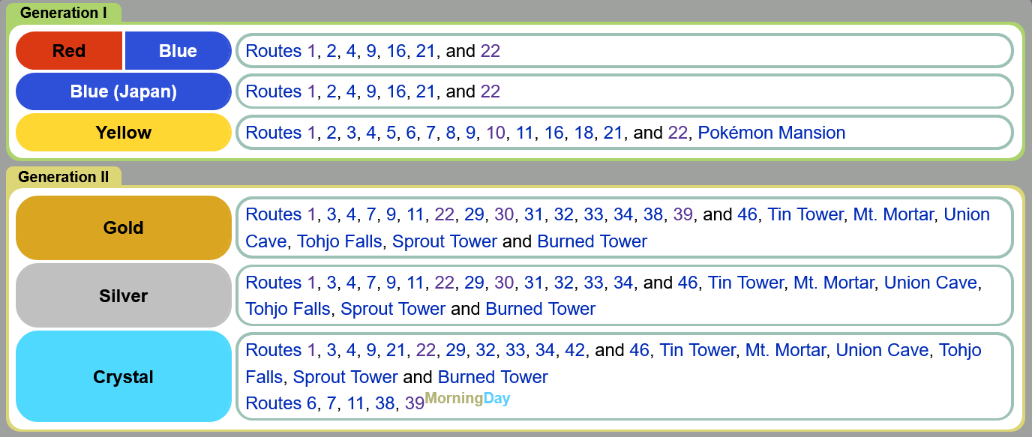The height and width of the screenshot is (437, 1032).
Task: Click Route 6 in the Yellow row
Action: 411,133
